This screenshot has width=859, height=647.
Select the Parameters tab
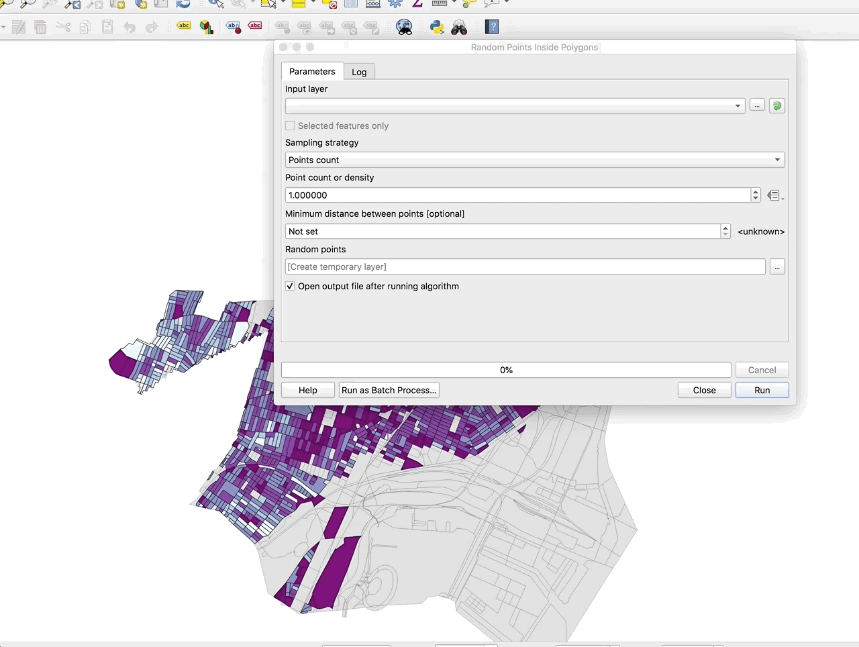click(x=312, y=71)
